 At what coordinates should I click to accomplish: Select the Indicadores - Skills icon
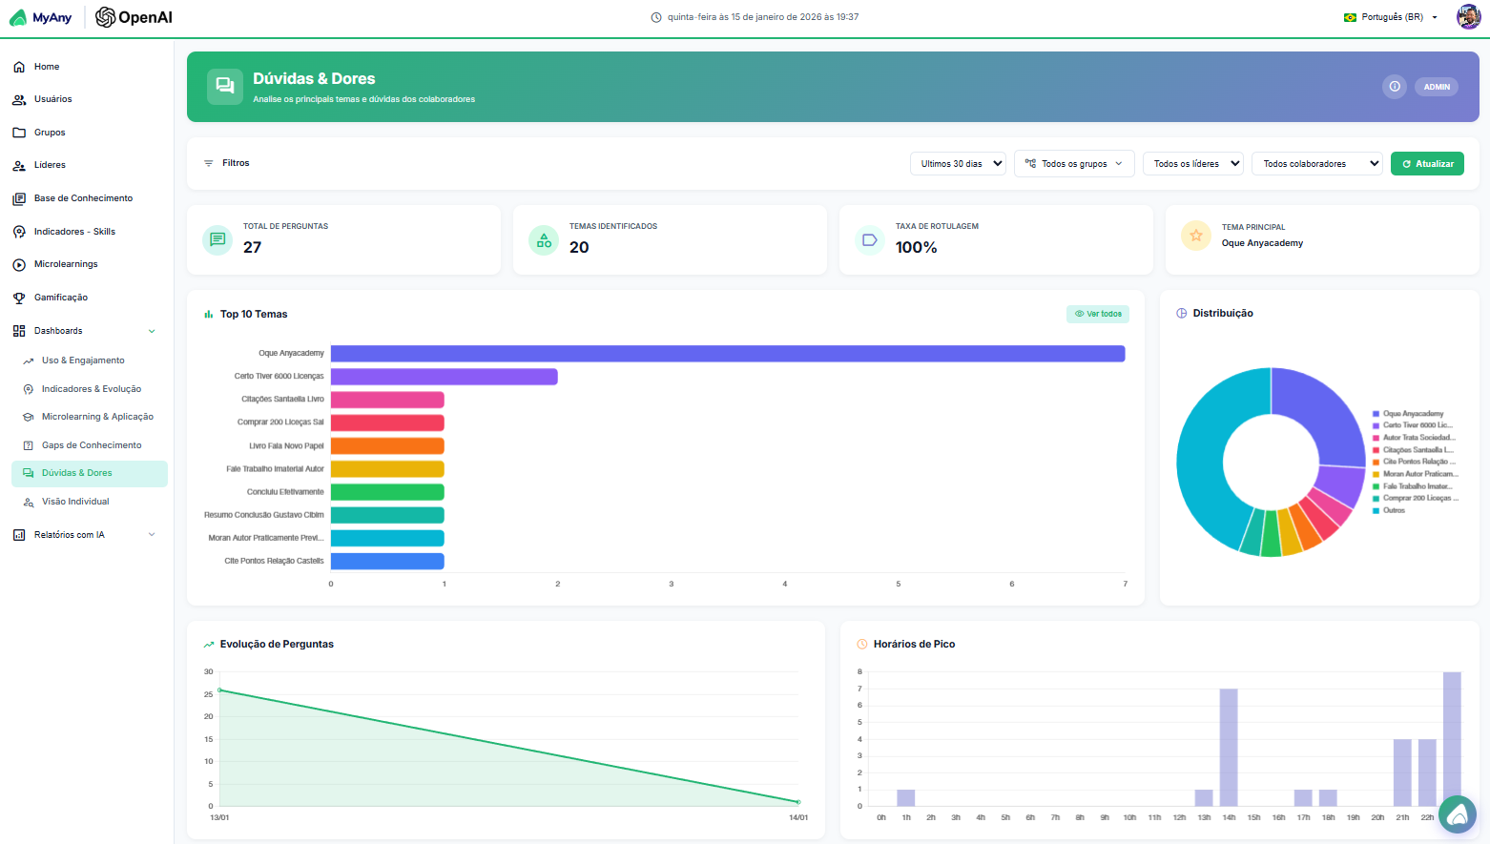[x=17, y=231]
